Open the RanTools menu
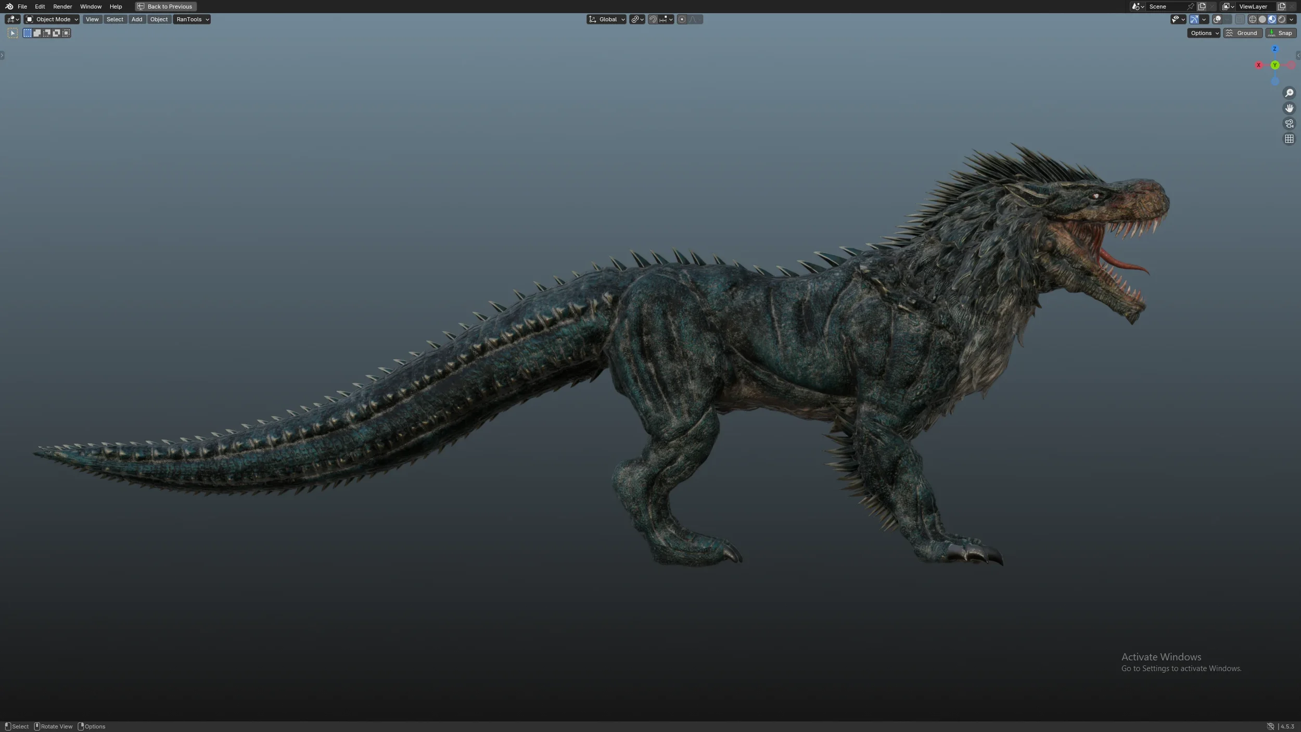Viewport: 1301px width, 732px height. pos(192,19)
